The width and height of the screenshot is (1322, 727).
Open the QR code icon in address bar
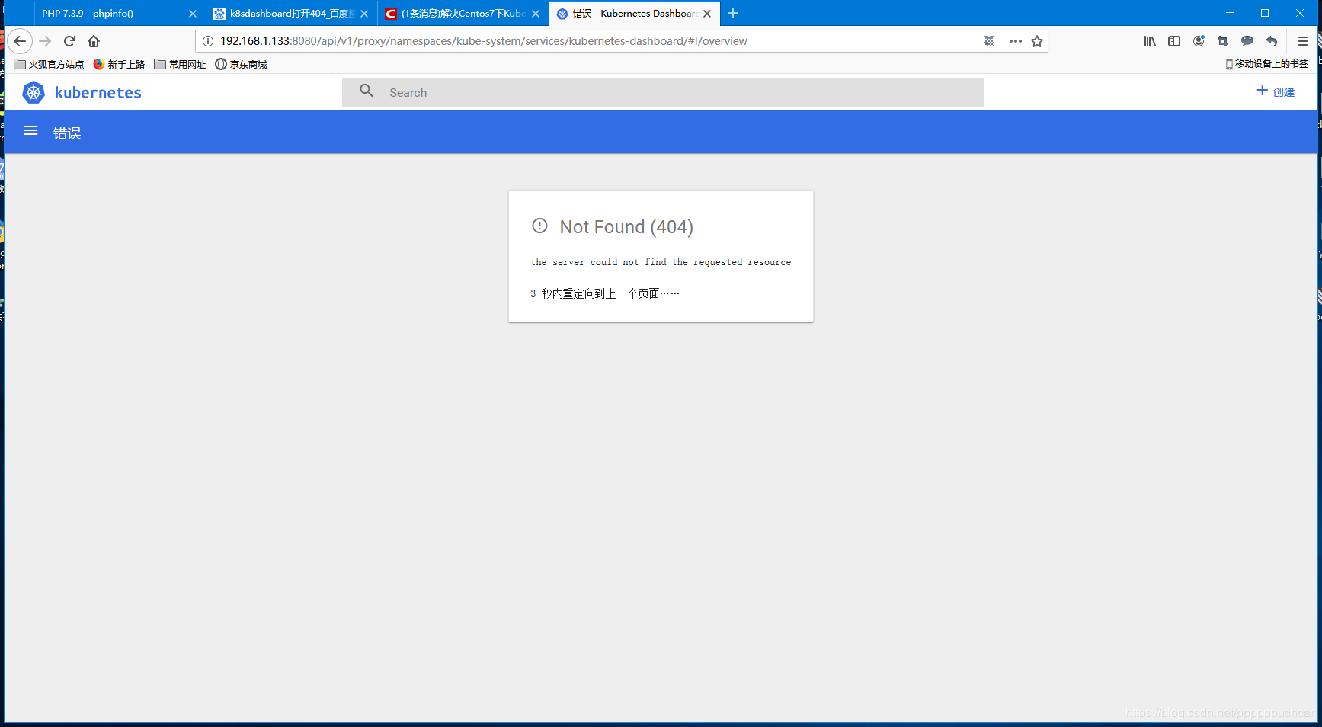(989, 41)
